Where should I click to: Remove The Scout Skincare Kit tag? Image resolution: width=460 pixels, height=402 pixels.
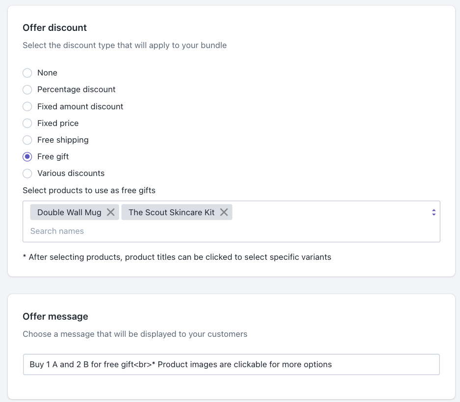tap(224, 212)
